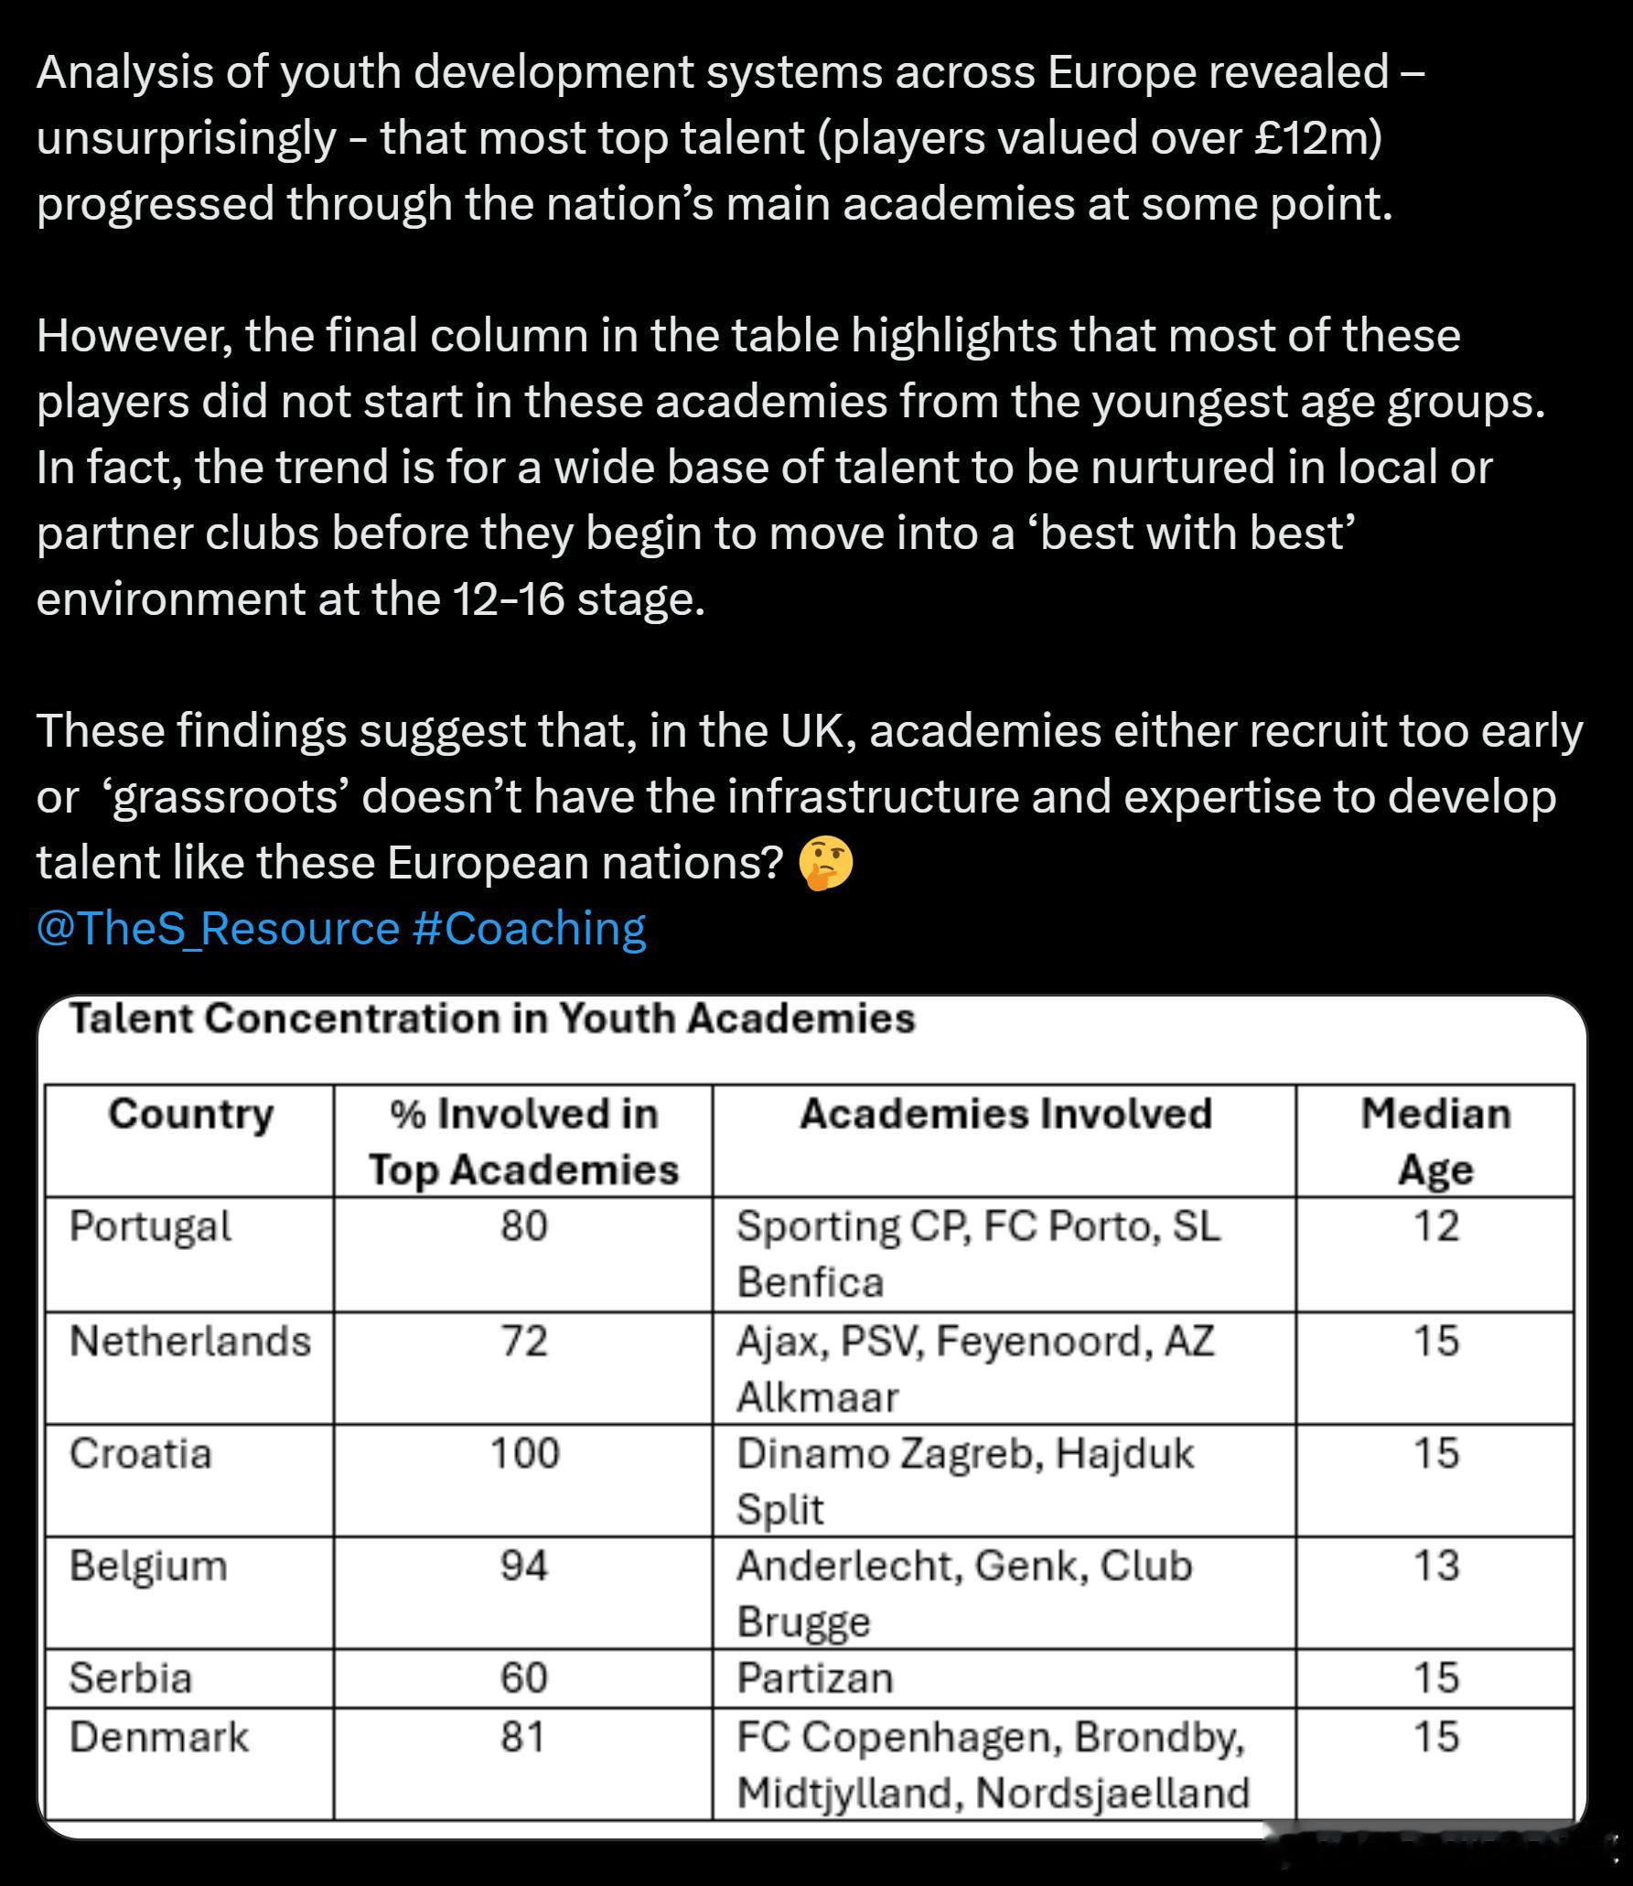The height and width of the screenshot is (1886, 1633).
Task: Click the Belgium row label
Action: click(x=148, y=1566)
